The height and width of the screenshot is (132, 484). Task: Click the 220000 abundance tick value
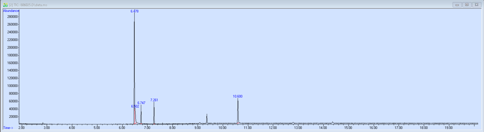coord(12,40)
